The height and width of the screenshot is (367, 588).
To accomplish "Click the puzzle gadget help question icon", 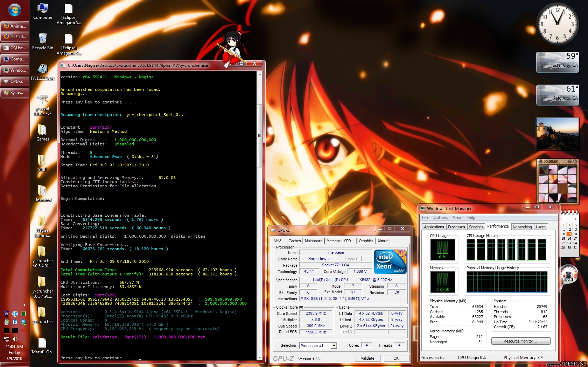I will [x=569, y=161].
